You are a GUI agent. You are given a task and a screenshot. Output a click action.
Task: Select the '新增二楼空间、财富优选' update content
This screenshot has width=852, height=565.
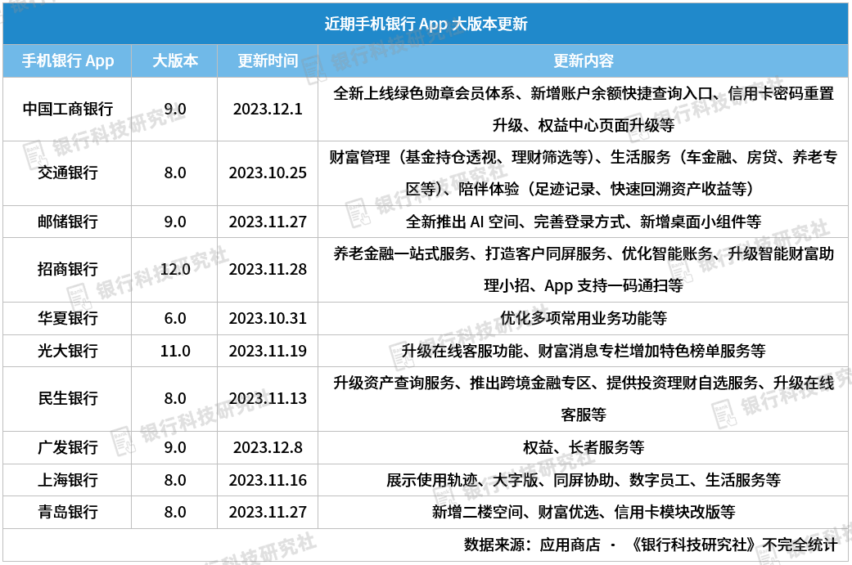point(584,512)
